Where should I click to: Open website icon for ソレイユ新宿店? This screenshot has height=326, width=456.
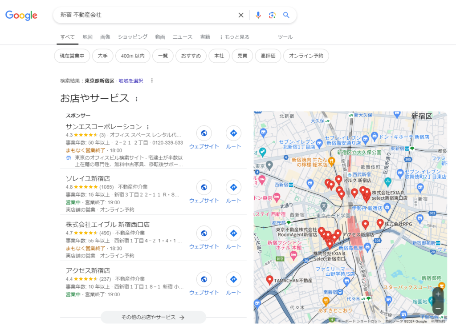[x=204, y=187]
